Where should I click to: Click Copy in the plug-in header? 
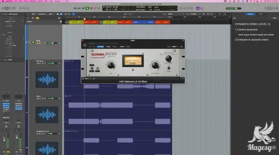pyautogui.click(x=108, y=47)
